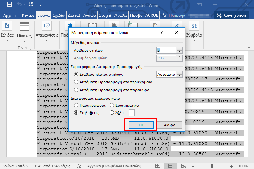This screenshot has width=254, height=169.
Task: Click the 100% zoom level
Action: [x=243, y=166]
